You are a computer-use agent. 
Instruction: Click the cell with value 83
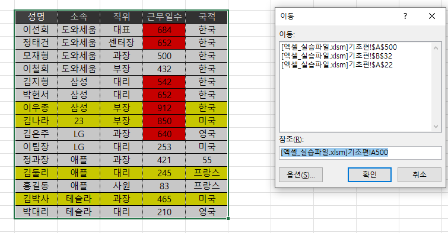coord(164,186)
